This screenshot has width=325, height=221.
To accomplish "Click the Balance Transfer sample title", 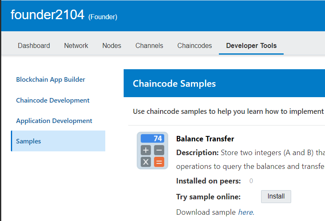I will [205, 139].
